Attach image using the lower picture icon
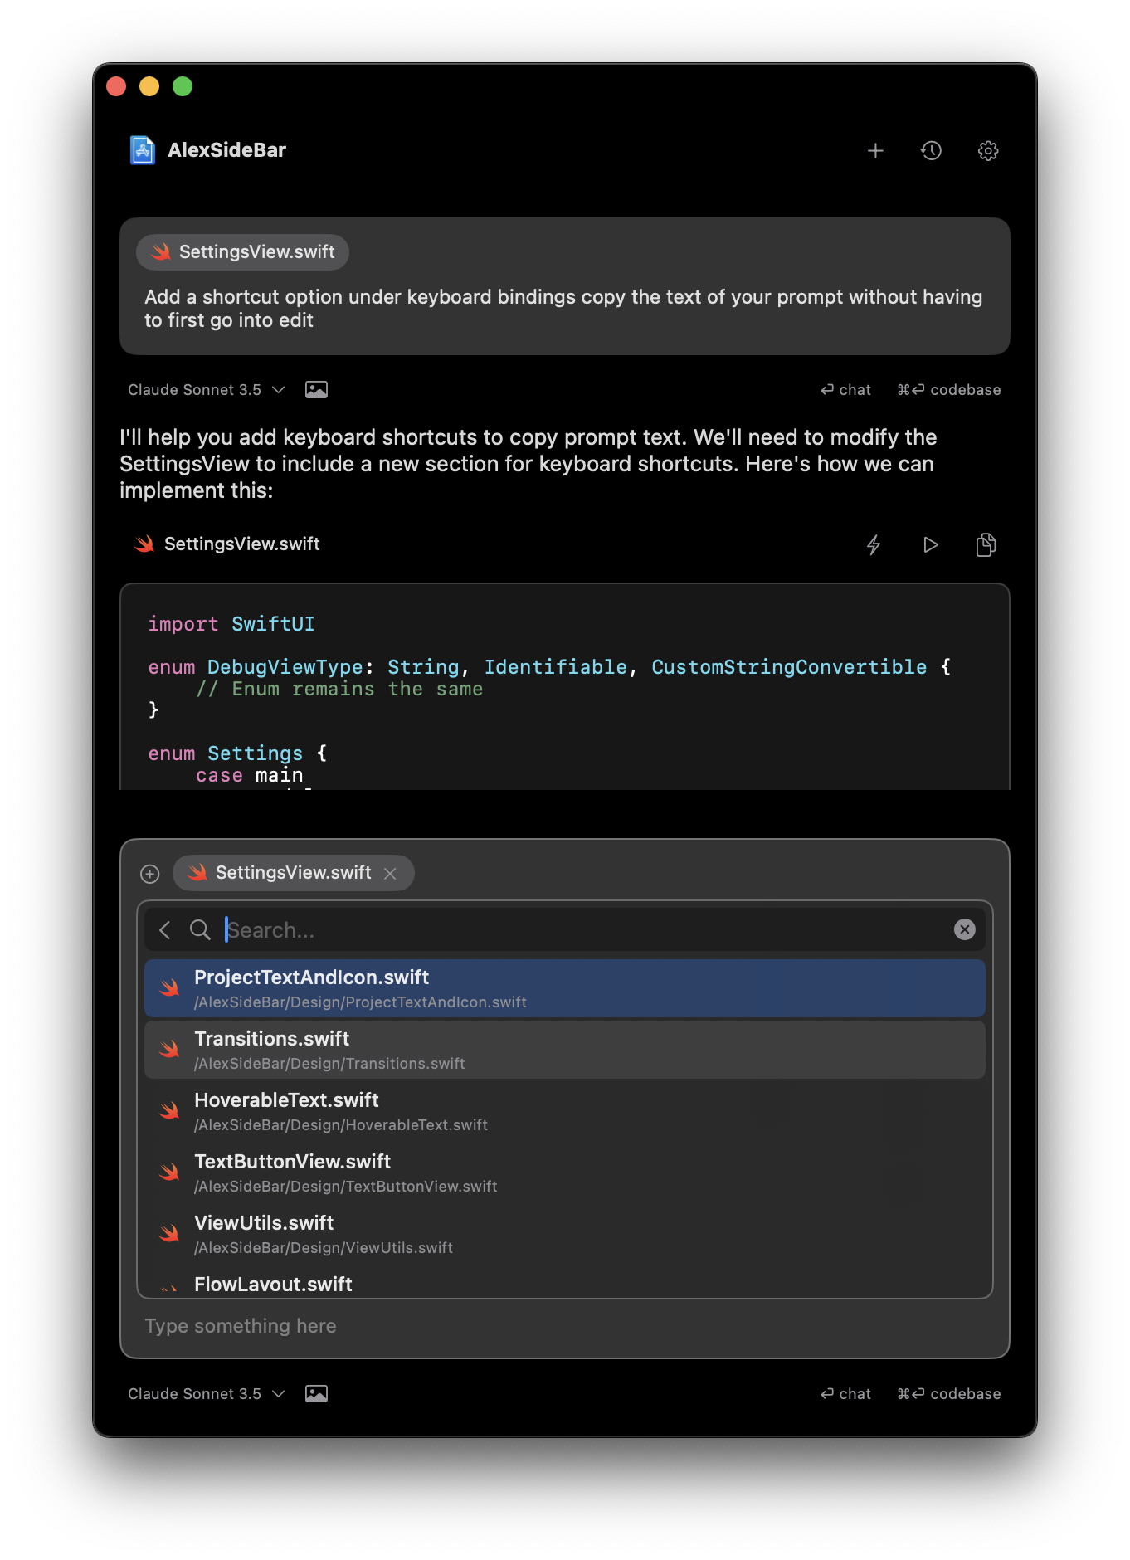Viewport: 1130px width, 1560px height. pyautogui.click(x=316, y=1393)
